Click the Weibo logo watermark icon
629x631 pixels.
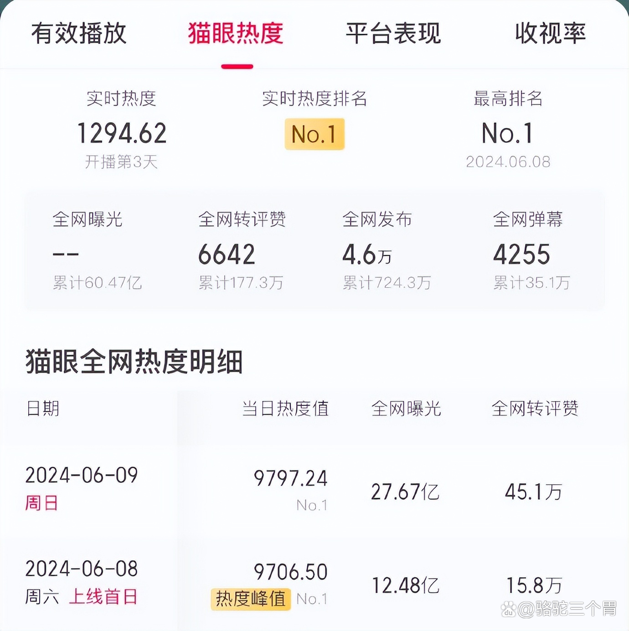509,610
